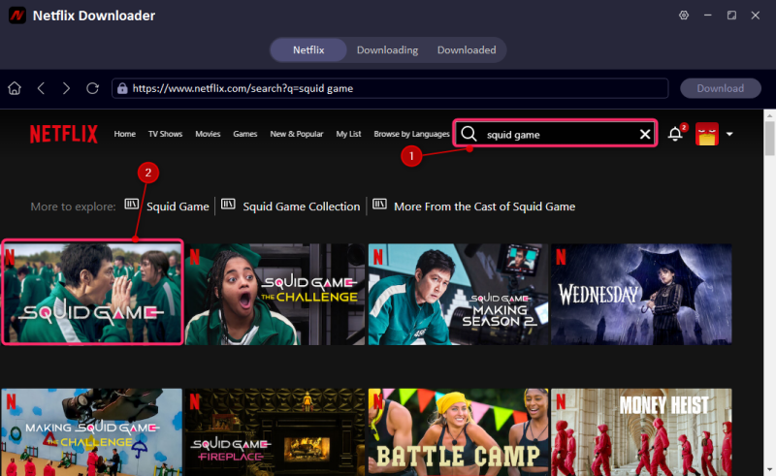Go to the home page icon
This screenshot has width=776, height=476.
15,88
